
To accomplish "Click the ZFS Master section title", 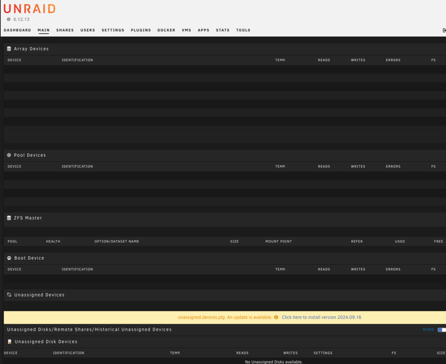I will 28,218.
